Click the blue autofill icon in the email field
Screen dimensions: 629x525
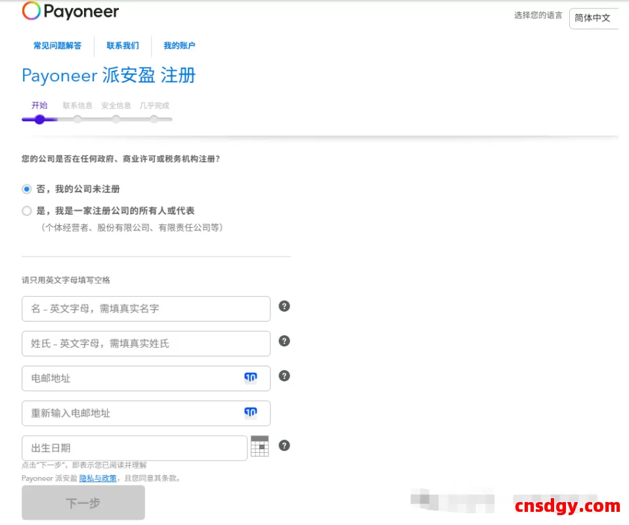[251, 377]
